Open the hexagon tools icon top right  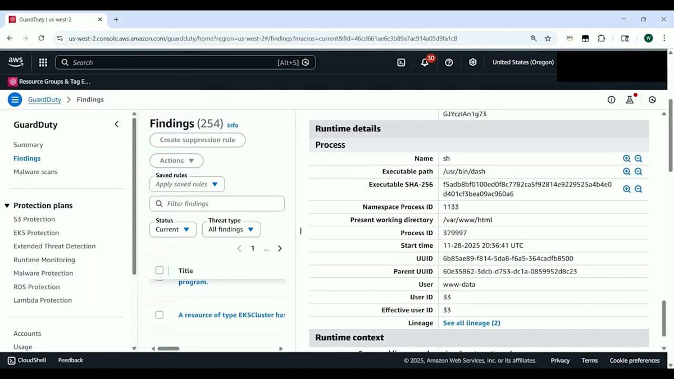pos(652,99)
